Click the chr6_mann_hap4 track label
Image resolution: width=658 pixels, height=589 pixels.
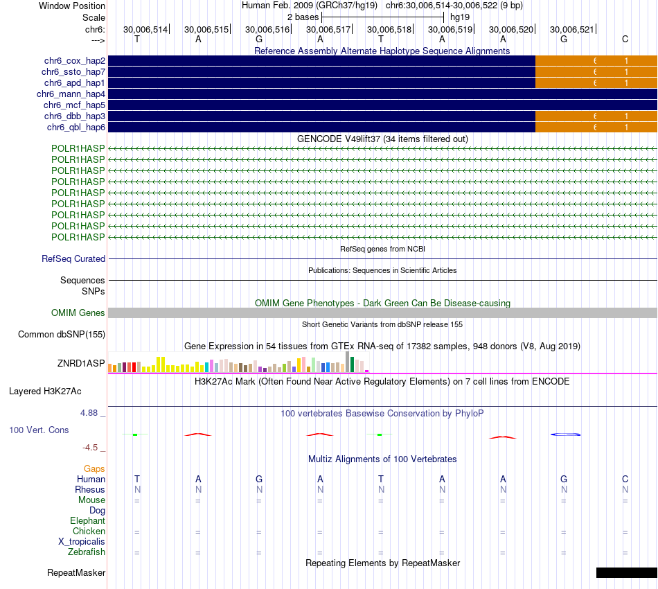71,94
